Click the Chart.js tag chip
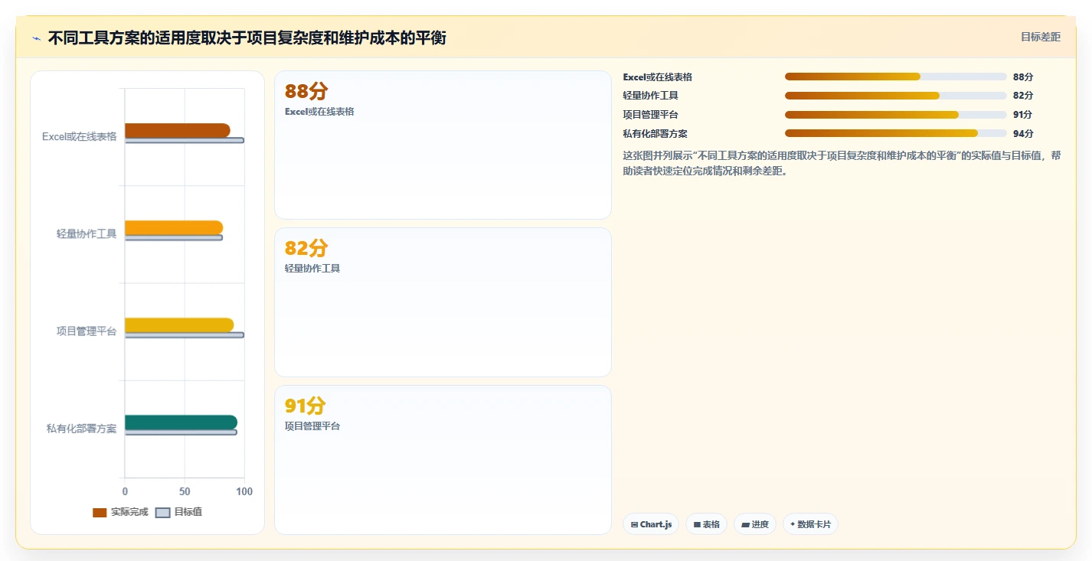The width and height of the screenshot is (1092, 561). click(x=651, y=524)
